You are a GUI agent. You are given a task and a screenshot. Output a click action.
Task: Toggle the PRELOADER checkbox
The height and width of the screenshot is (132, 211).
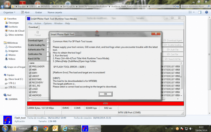[x=30, y=66]
